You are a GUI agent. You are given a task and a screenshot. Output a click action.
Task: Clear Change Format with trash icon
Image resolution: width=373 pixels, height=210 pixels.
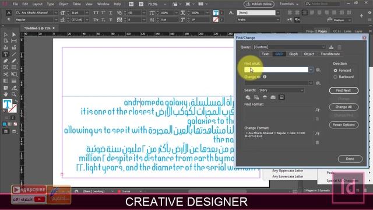(x=317, y=142)
